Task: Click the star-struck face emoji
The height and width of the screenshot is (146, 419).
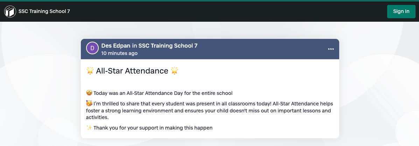Action: pyautogui.click(x=89, y=93)
